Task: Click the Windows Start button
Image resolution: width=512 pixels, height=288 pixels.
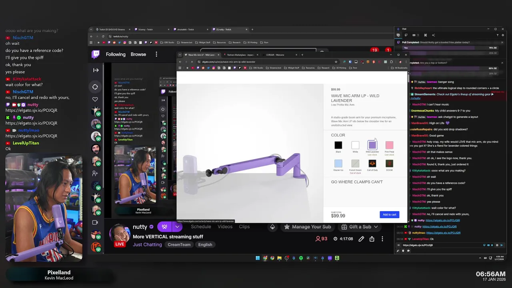Action: click(x=258, y=258)
